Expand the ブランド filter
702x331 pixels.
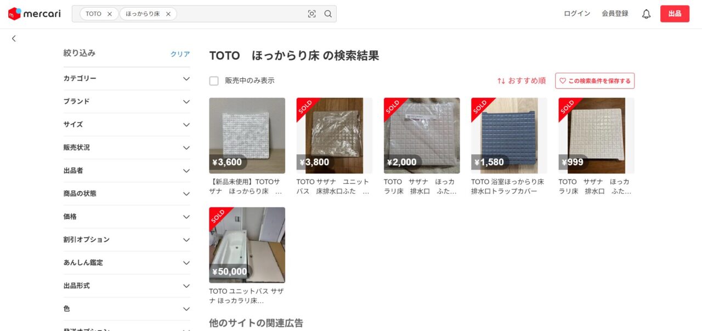pos(127,101)
